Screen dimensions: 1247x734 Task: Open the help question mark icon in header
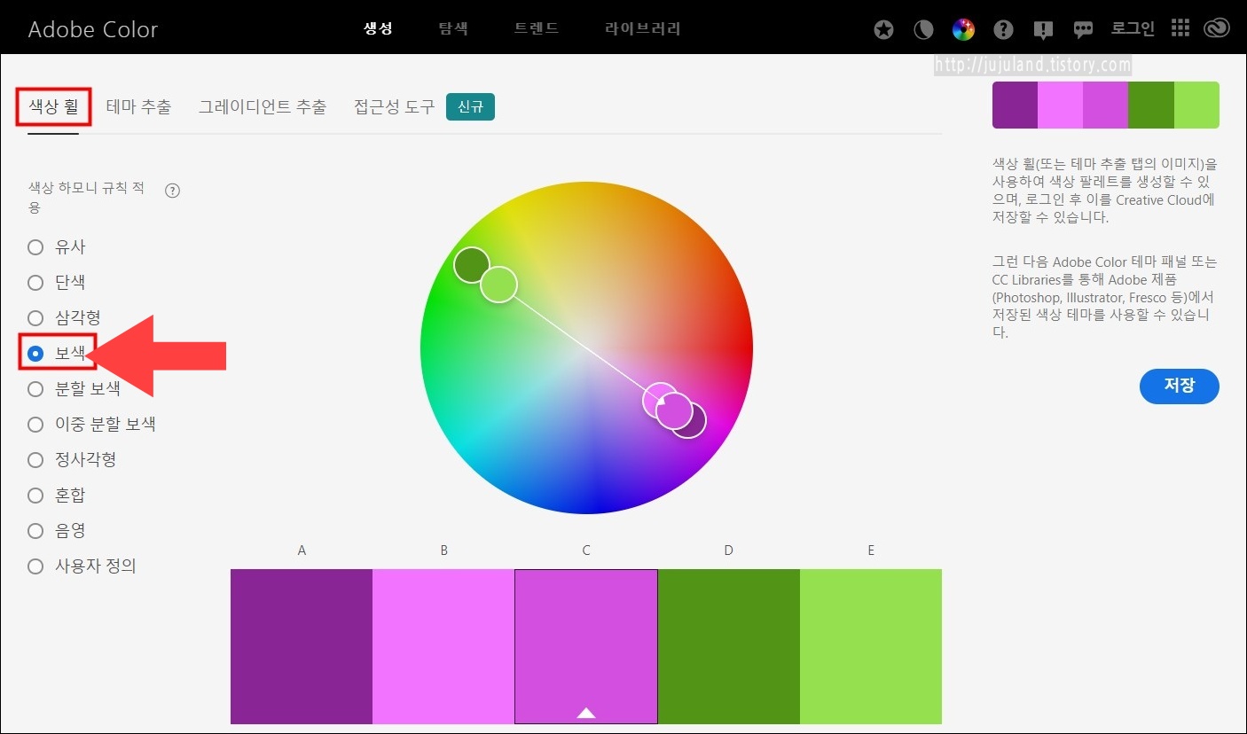[x=1003, y=30]
